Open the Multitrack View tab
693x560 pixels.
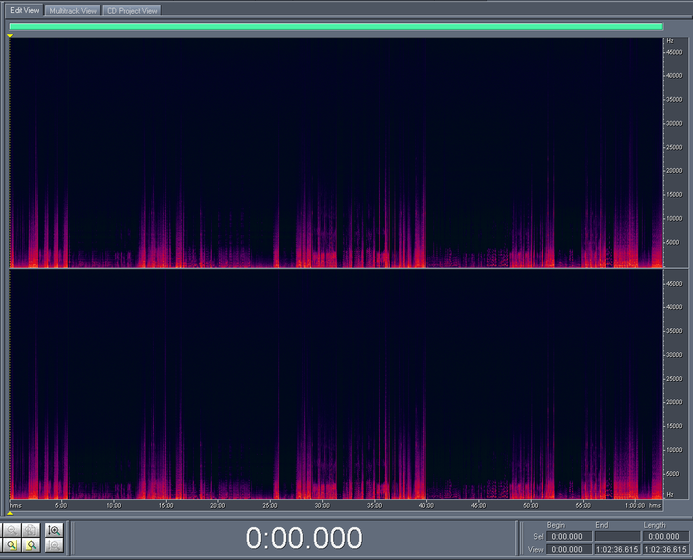point(73,10)
